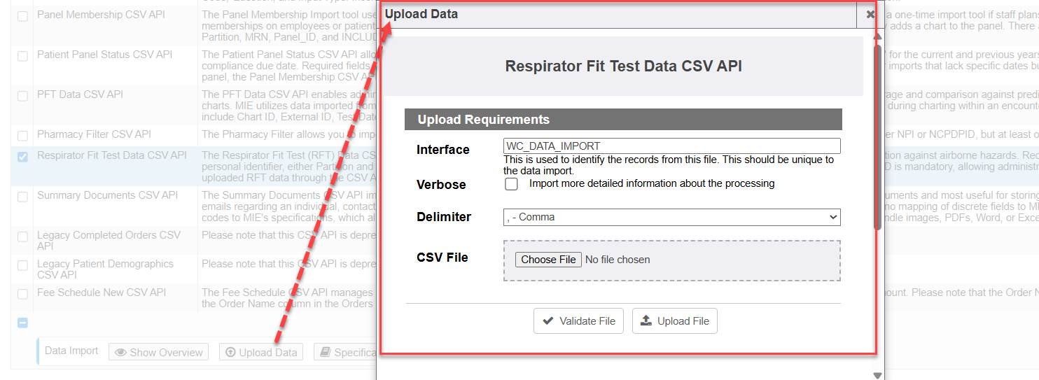Image resolution: width=1039 pixels, height=380 pixels.
Task: Click into the Interface text field
Action: [x=671, y=146]
